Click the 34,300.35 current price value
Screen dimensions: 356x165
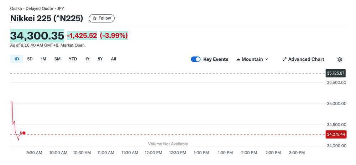tap(37, 36)
